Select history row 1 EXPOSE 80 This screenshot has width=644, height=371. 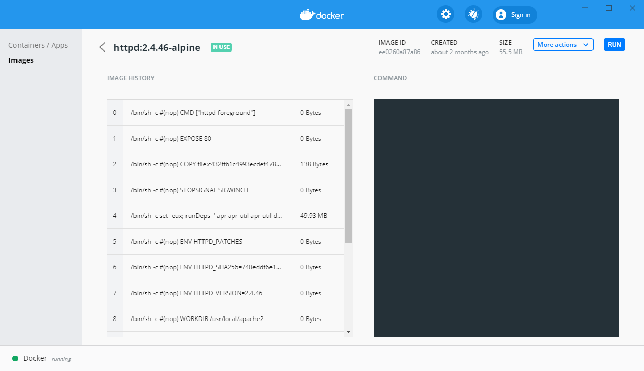coord(225,139)
